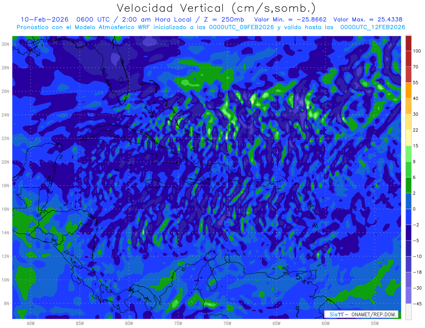Click the "65W" longitude axis label
The width and height of the screenshot is (425, 328).
277,323
